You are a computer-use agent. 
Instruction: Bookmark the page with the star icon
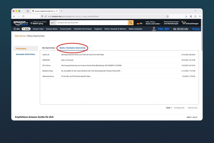167,16
